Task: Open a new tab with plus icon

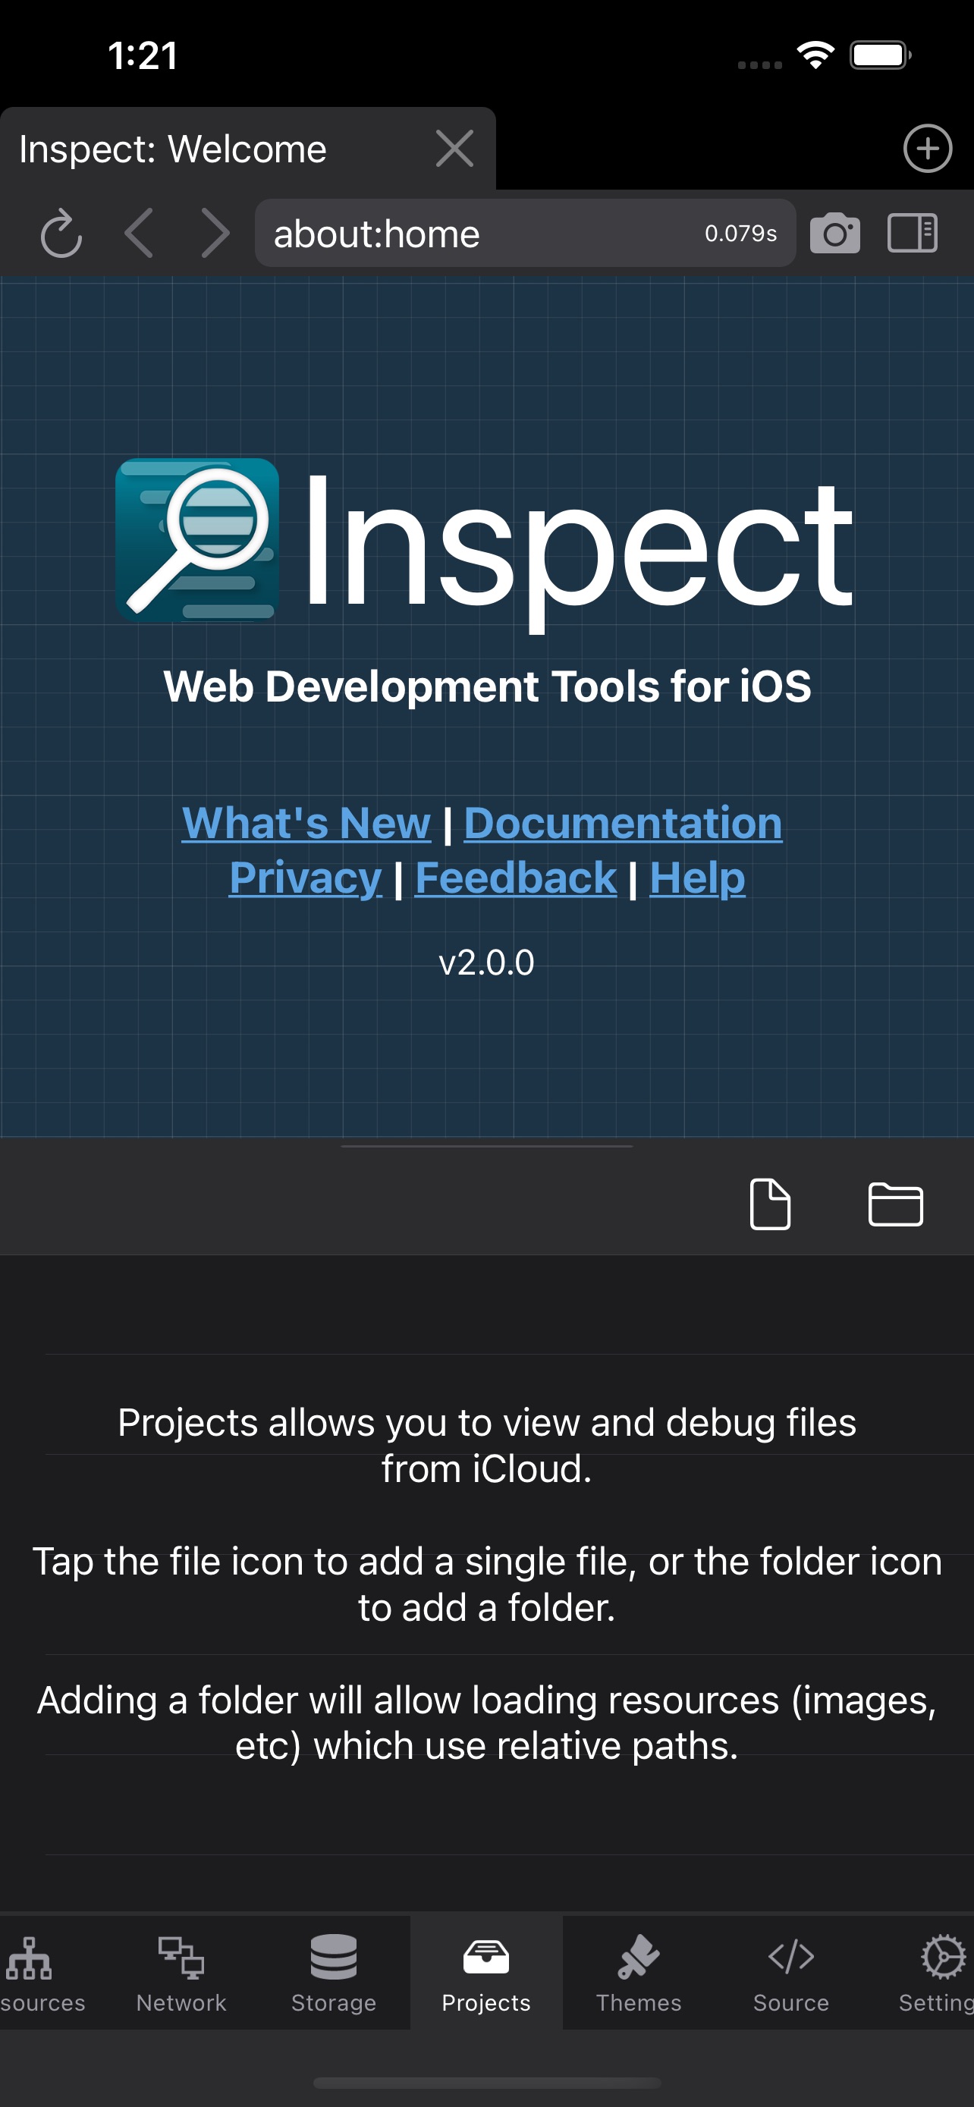Action: 928,149
